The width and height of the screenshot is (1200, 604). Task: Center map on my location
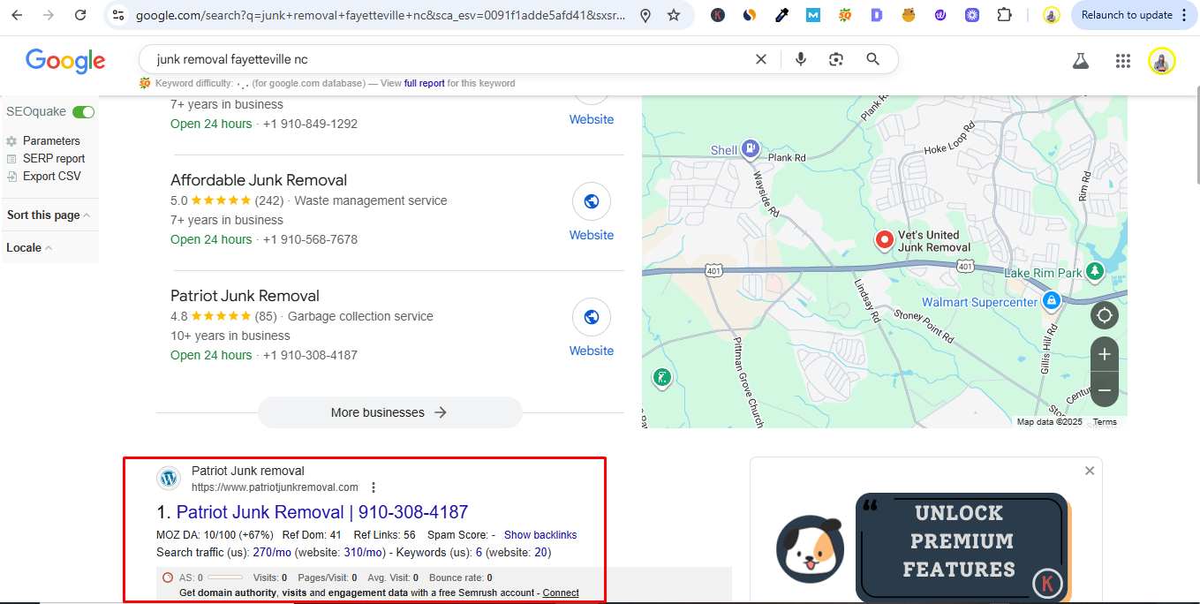pos(1104,315)
